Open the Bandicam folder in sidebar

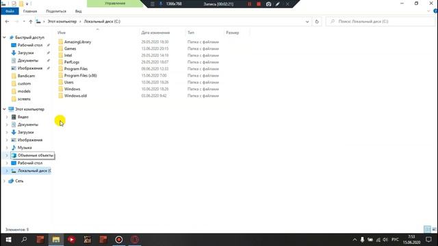click(26, 76)
